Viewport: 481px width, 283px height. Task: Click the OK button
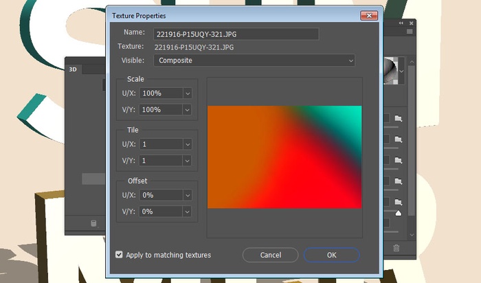[x=332, y=255]
